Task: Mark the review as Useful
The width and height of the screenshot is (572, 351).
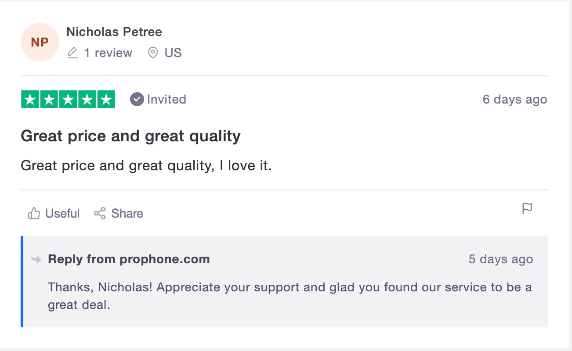Action: tap(54, 214)
